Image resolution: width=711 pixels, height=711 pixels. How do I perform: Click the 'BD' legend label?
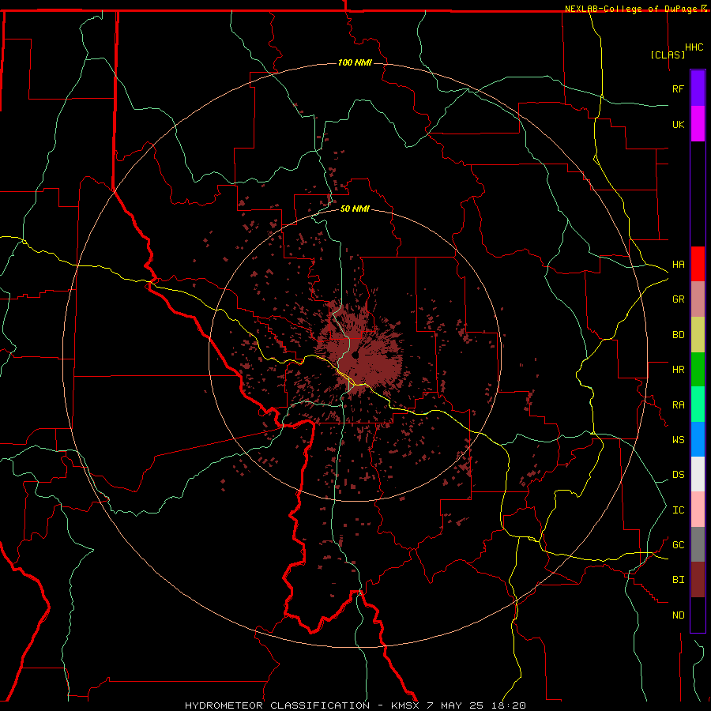point(678,335)
